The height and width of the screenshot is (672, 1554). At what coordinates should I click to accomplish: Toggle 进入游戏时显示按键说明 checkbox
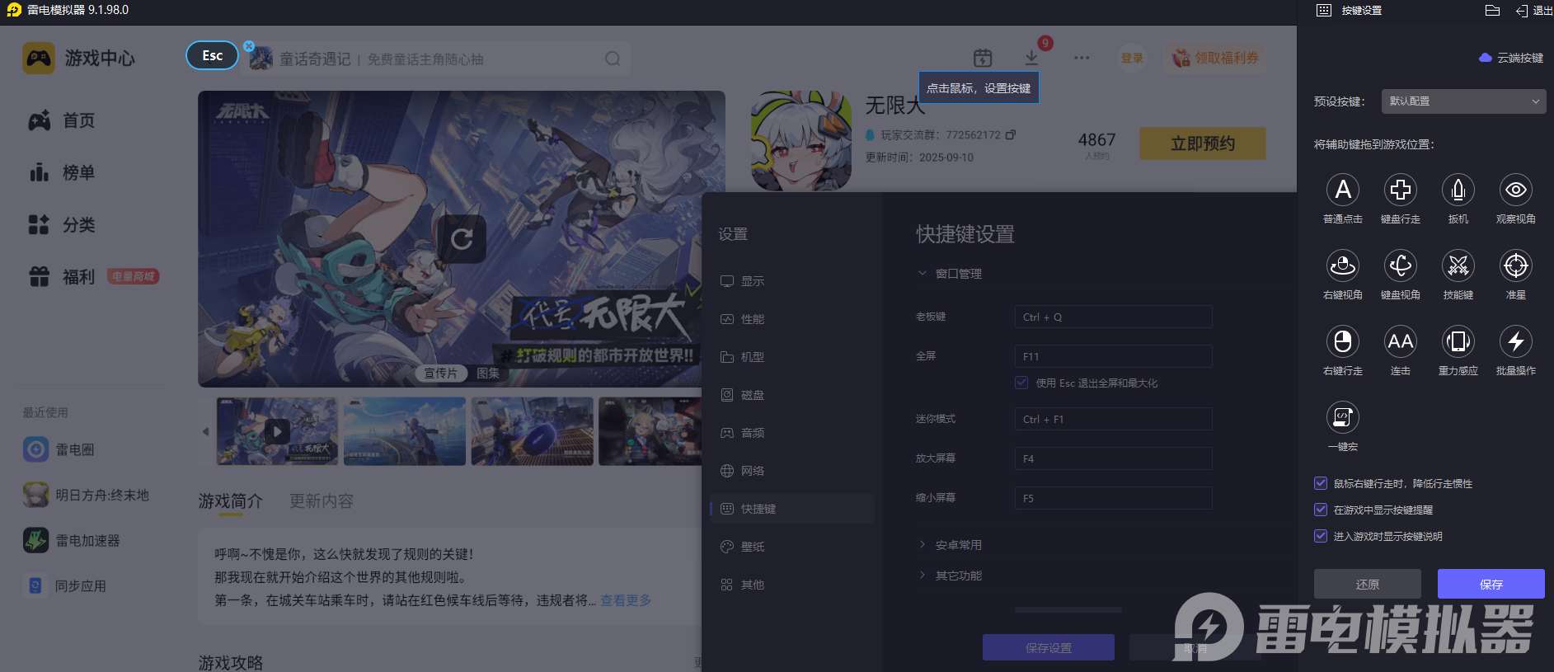coord(1321,536)
